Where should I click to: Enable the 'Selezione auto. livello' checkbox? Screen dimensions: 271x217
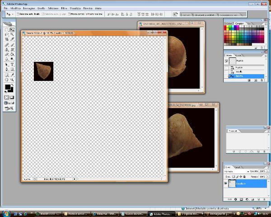click(x=18, y=14)
